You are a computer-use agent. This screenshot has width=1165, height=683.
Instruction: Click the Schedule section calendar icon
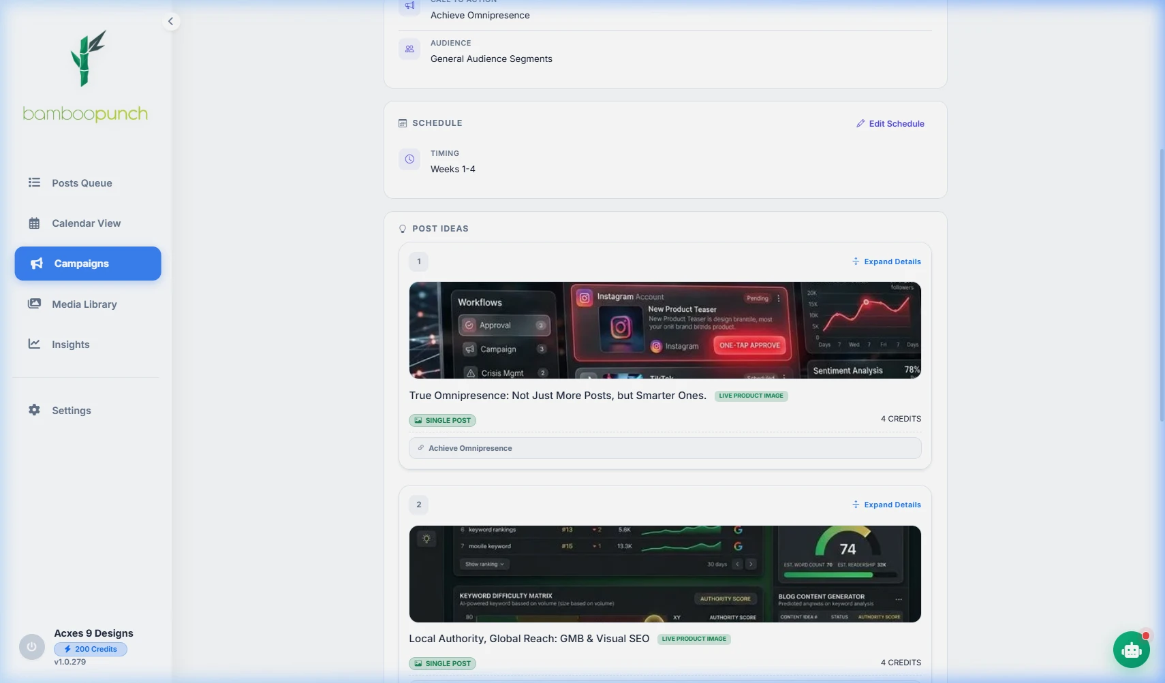click(x=403, y=123)
